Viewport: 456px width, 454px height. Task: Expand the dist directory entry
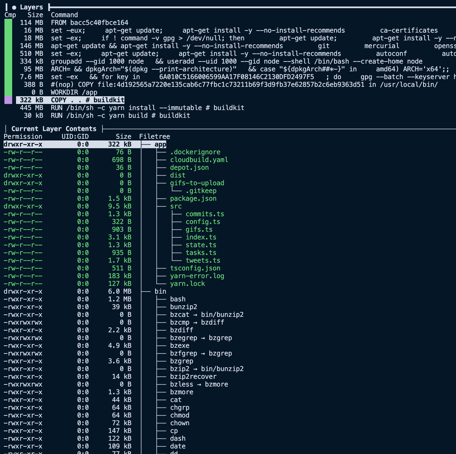tap(178, 175)
